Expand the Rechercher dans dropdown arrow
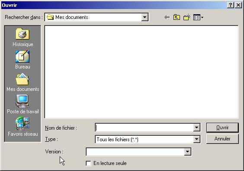This screenshot has height=171, width=244. pyautogui.click(x=145, y=17)
